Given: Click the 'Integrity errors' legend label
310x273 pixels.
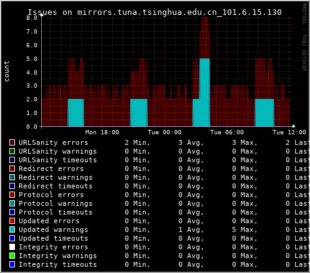Looking at the screenshot, I should point(54,247).
